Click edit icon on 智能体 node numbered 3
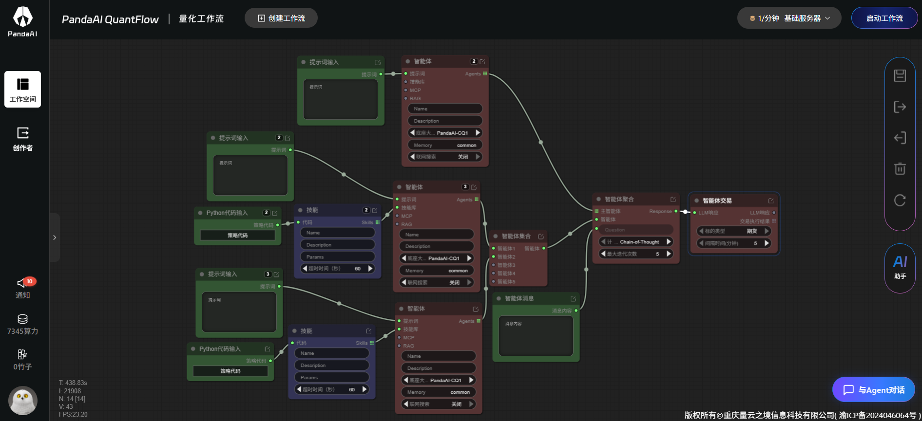Image resolution: width=922 pixels, height=421 pixels. (x=473, y=187)
